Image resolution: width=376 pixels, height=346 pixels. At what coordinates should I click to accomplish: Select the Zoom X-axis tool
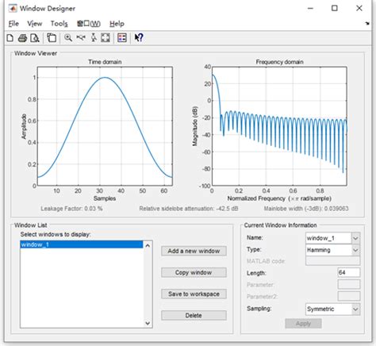coord(81,38)
